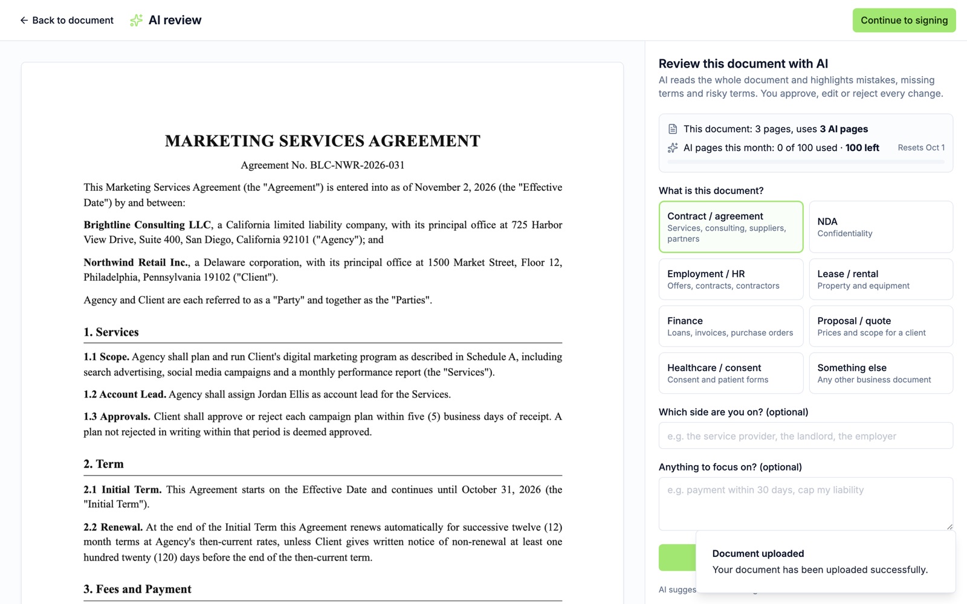Click the document pages icon
This screenshot has height=604, width=967.
coord(673,129)
